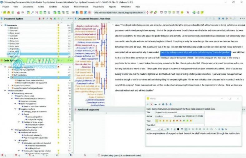Click red activation icon in Document System header
The image size is (246, 158).
pos(40,19)
